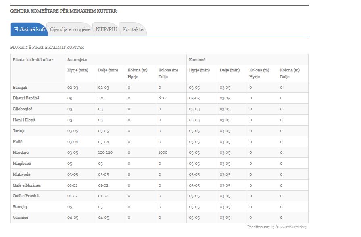This screenshot has width=361, height=237.
Task: Click the Kamionë column group header
Action: point(197,60)
